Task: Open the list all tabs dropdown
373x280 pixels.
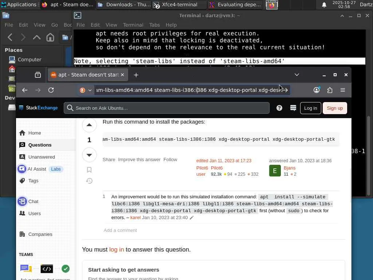Action: coord(297,75)
